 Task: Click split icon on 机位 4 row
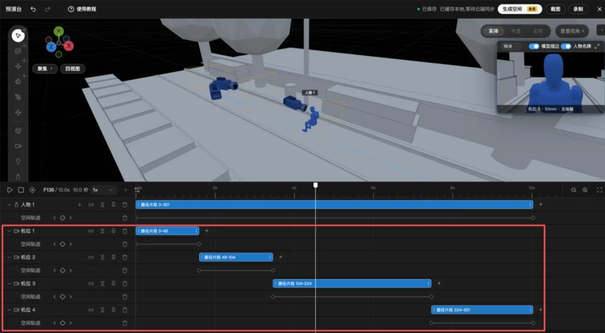pyautogui.click(x=102, y=310)
